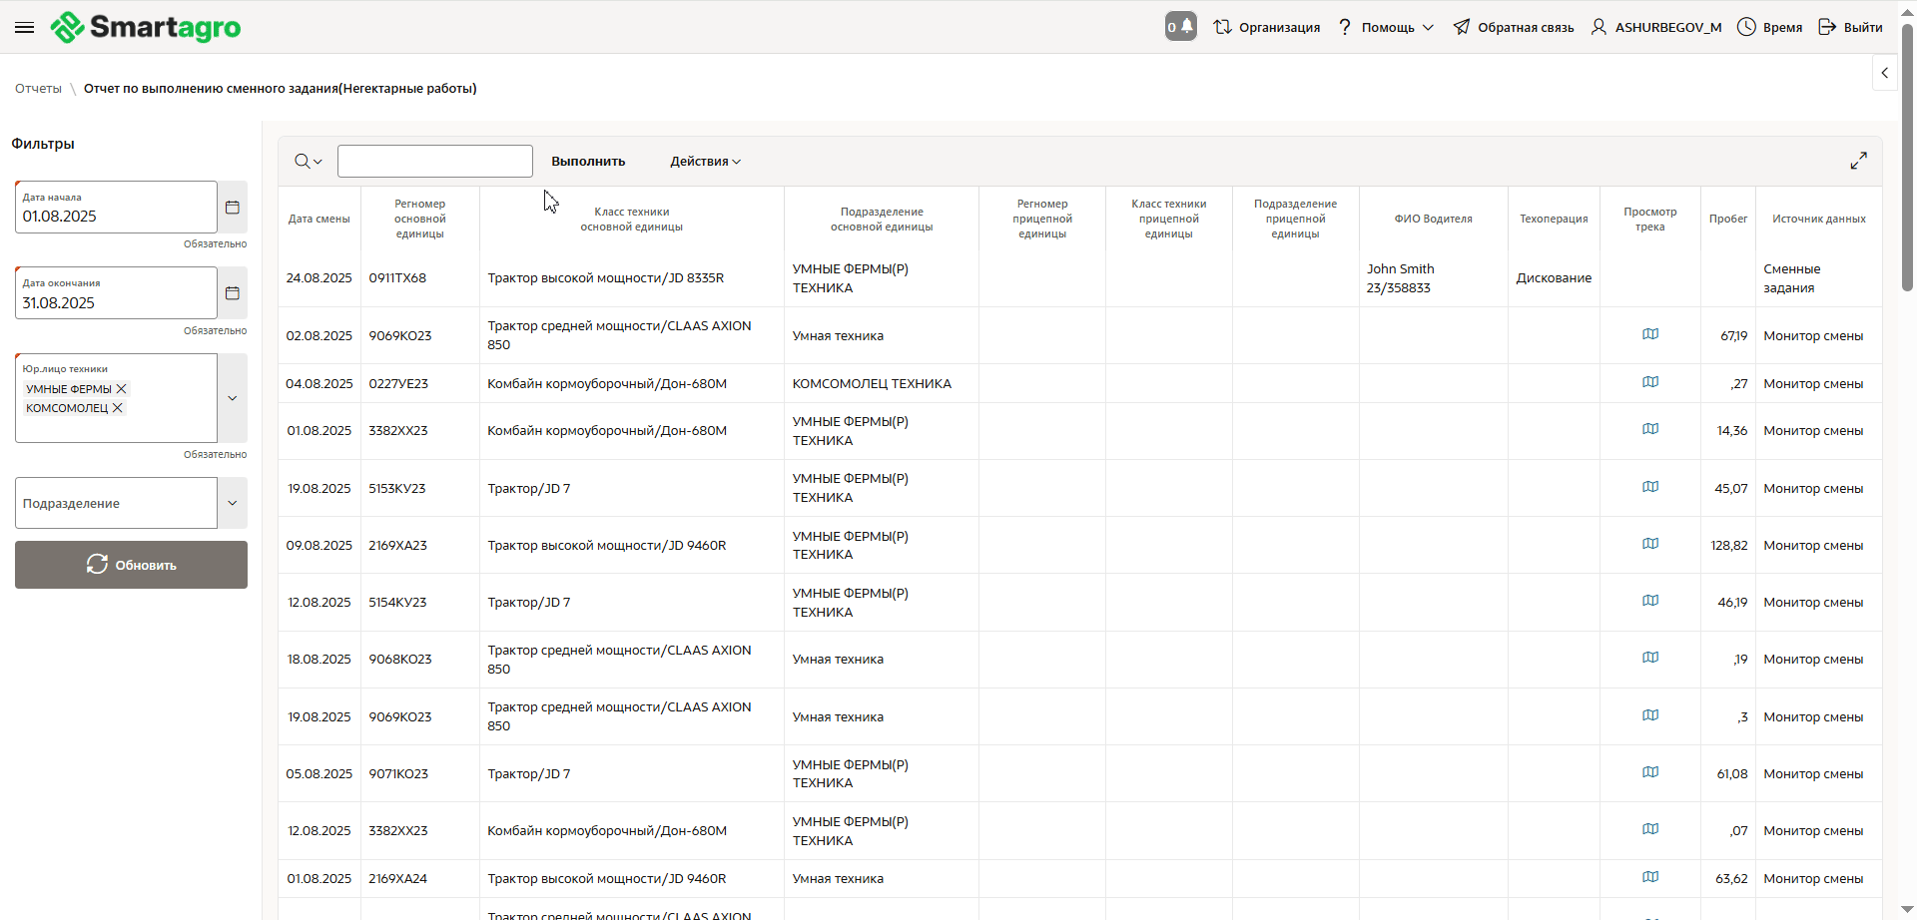Viewport: 1917px width, 920px height.
Task: Collapse the right side panel arrow
Action: (x=1884, y=73)
